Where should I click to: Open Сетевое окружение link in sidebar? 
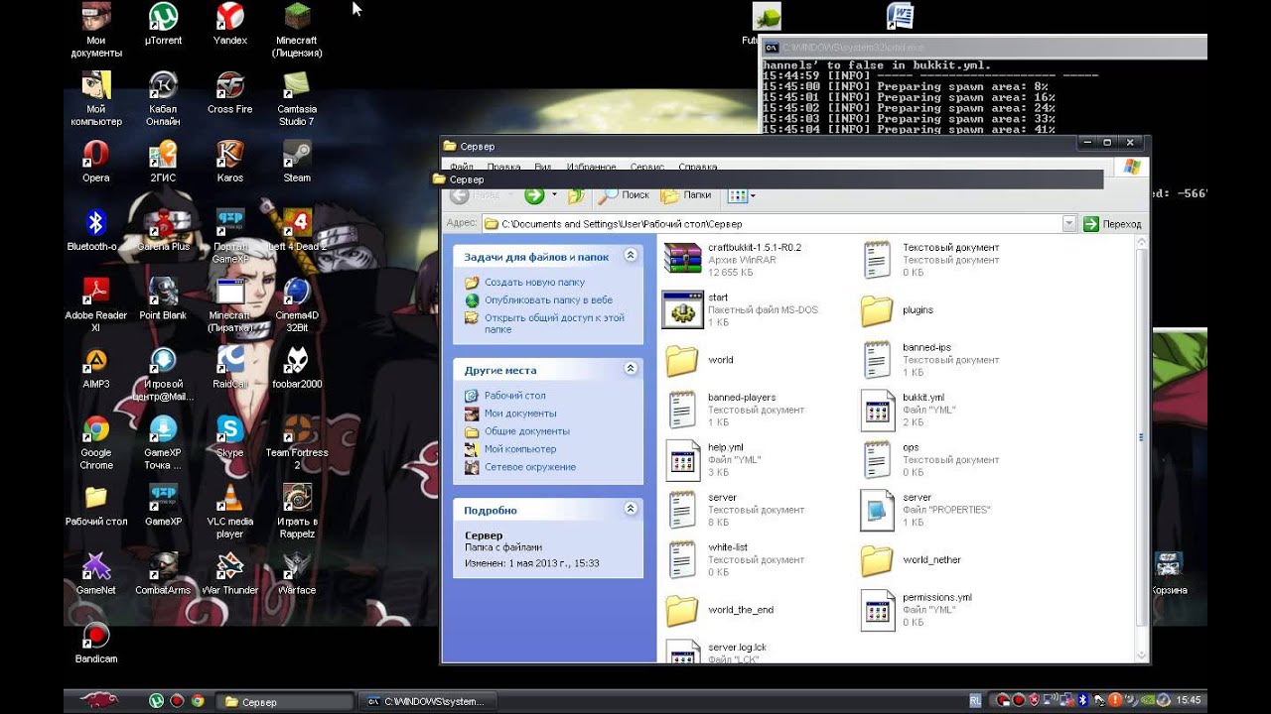tap(530, 467)
